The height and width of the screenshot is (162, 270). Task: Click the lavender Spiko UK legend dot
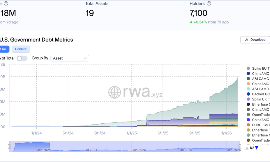248,99
